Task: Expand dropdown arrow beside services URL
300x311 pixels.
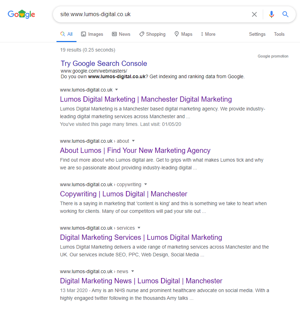Action: (139, 228)
